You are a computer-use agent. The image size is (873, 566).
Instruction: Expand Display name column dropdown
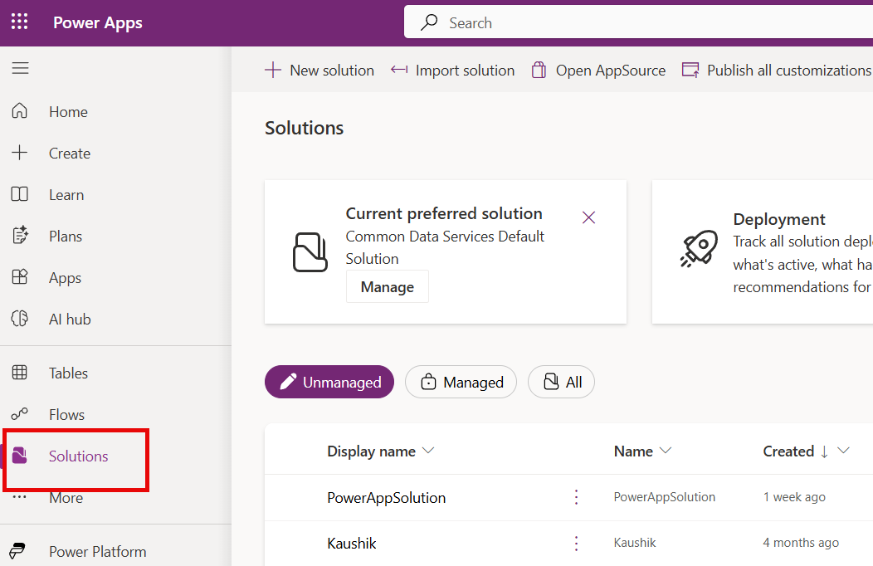point(428,451)
